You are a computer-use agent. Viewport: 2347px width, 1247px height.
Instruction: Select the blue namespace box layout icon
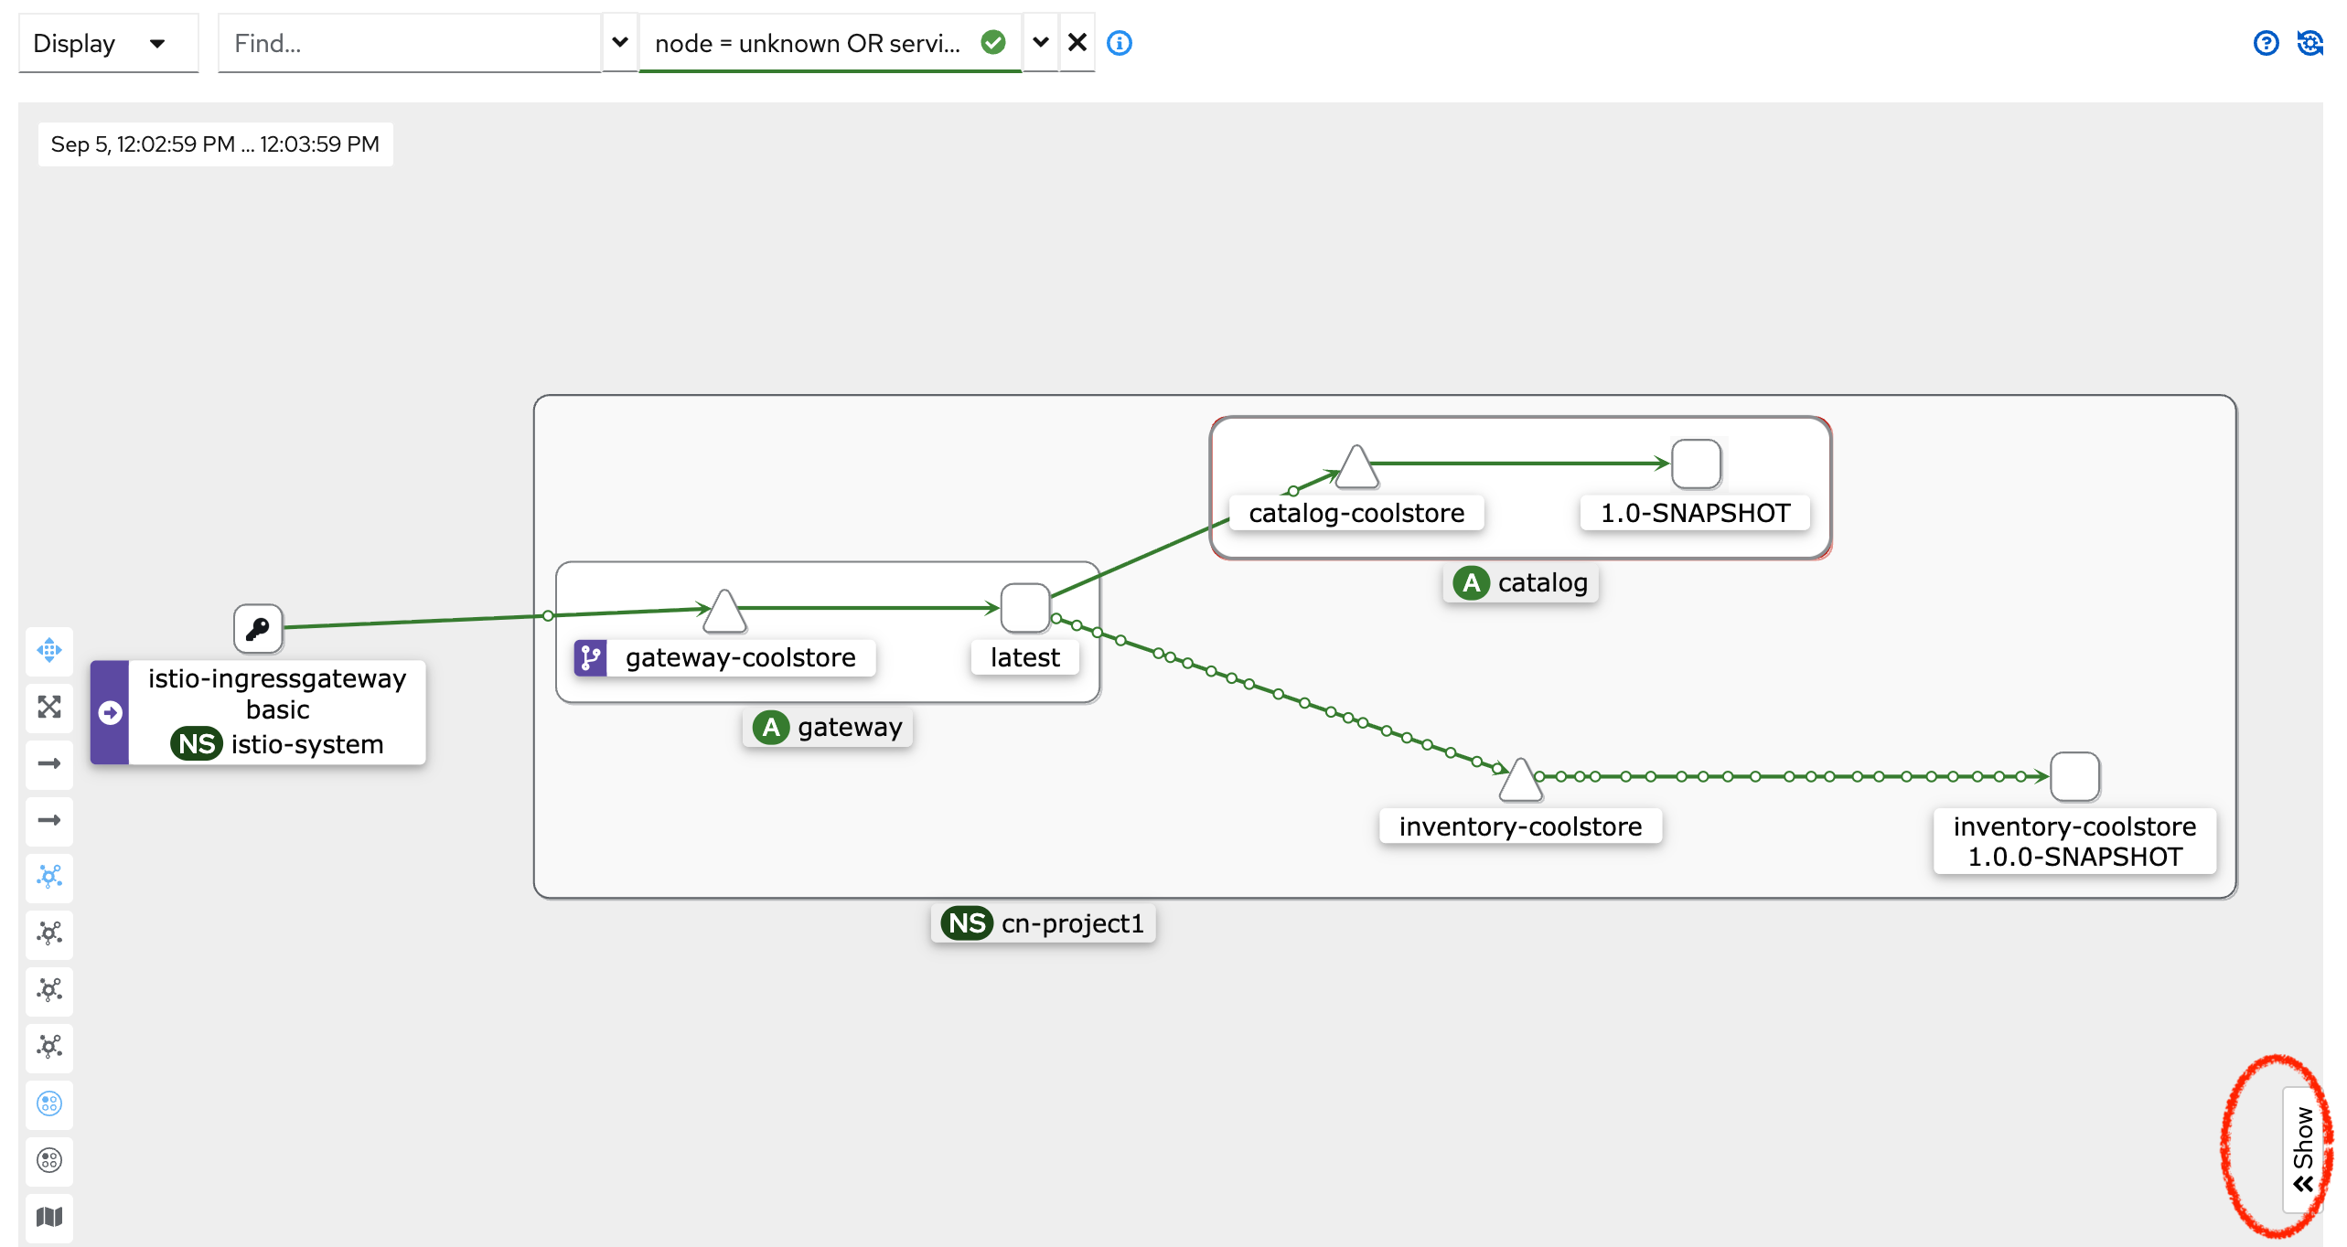point(49,1103)
